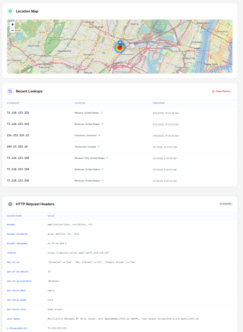Click the Vancouver, Canada location cell
Image resolution: width=243 pixels, height=332 pixels.
click(x=85, y=147)
